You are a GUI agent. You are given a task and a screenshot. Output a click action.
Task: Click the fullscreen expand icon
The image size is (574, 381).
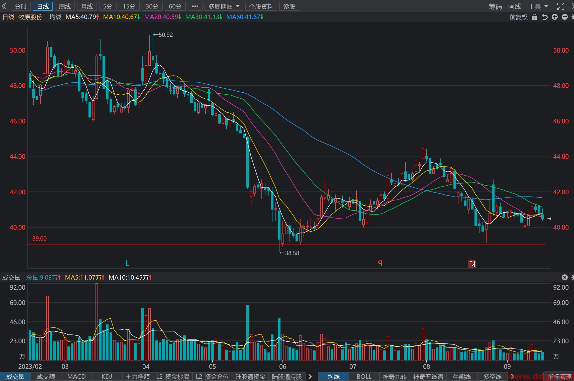(x=561, y=6)
